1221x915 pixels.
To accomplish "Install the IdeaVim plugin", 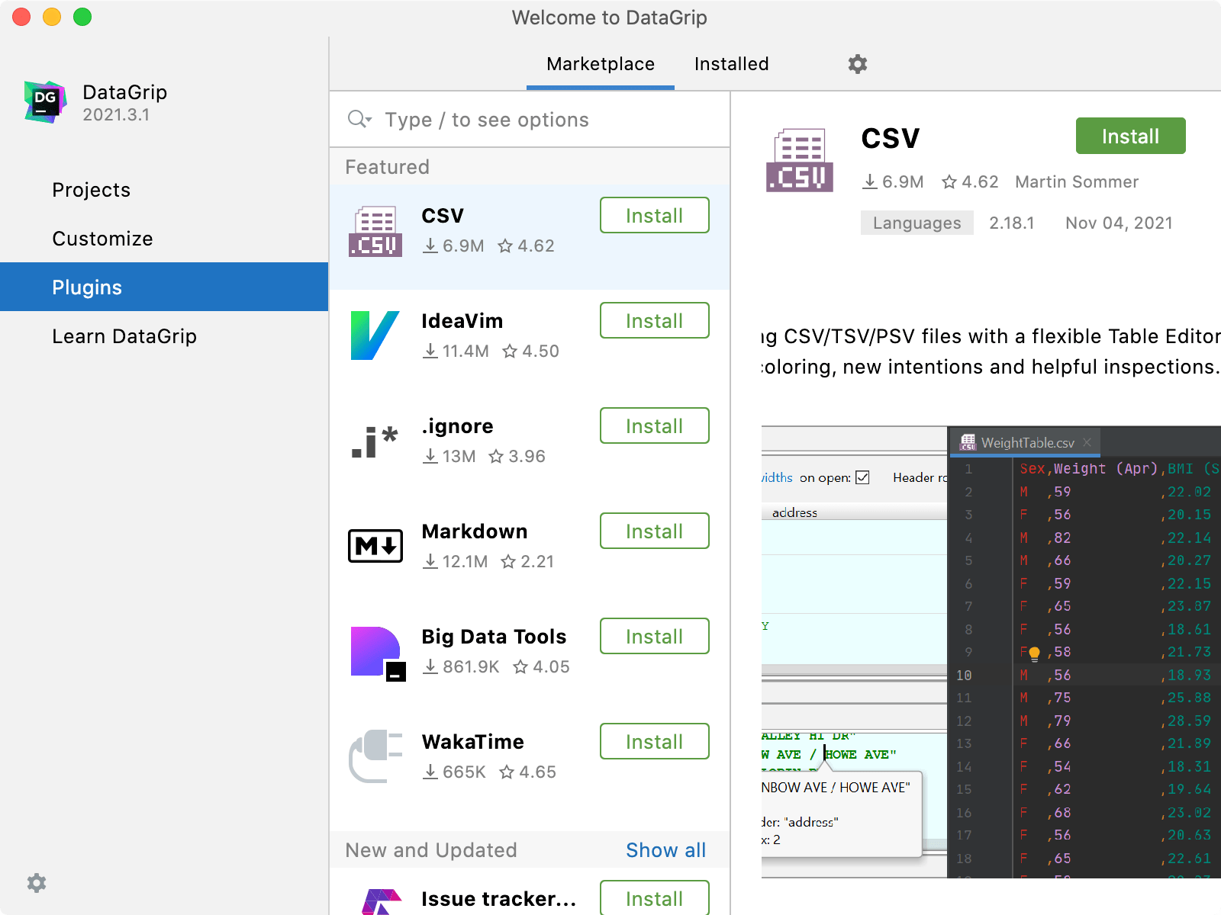I will [655, 321].
